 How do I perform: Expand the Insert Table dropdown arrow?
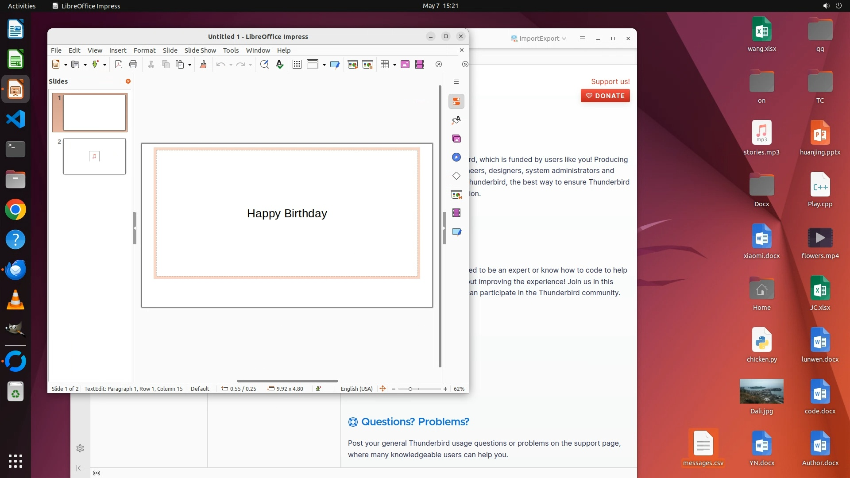[394, 65]
